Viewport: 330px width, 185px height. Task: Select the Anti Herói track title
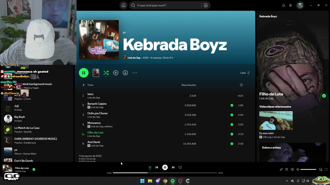pyautogui.click(x=94, y=142)
